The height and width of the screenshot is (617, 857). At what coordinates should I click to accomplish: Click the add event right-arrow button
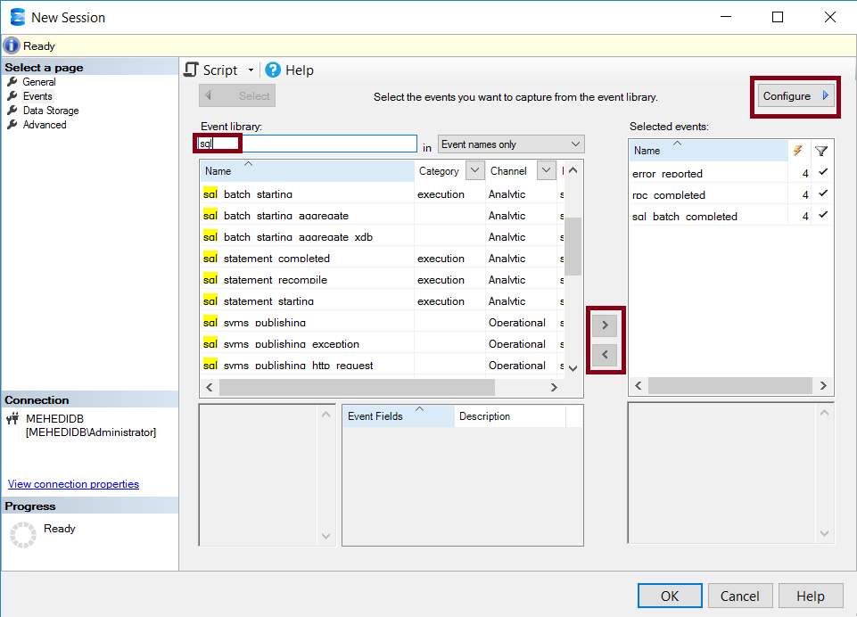point(605,325)
